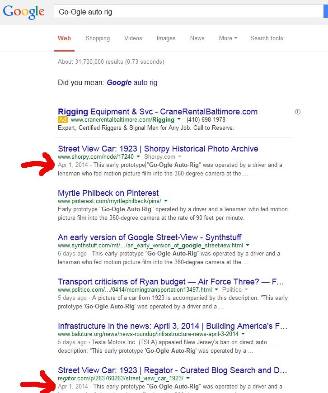
Task: Open the Synthstuff Google Street-View result
Action: click(x=150, y=237)
